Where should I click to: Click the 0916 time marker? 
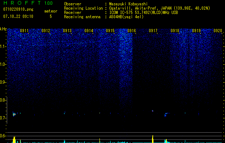132,31
